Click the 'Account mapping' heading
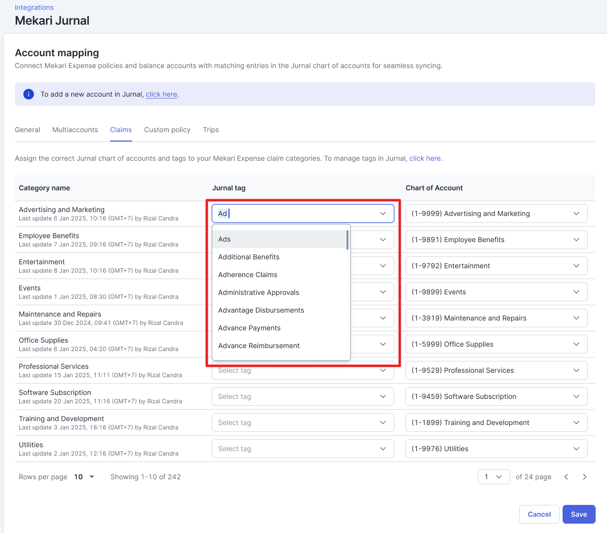This screenshot has height=533, width=607. click(57, 53)
